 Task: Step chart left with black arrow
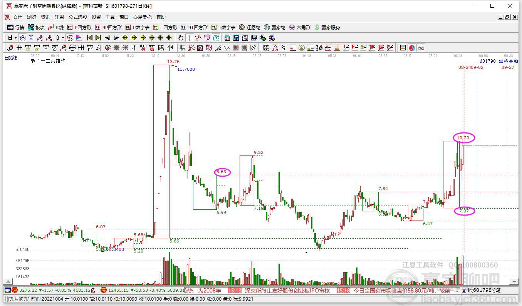click(107, 38)
